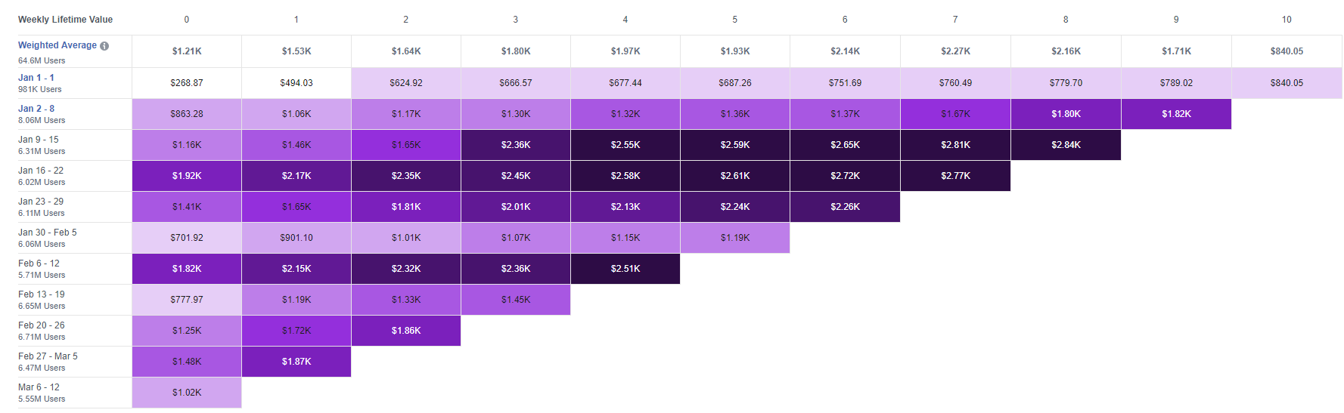Select week 10 column header
This screenshot has width=1344, height=413.
coord(1287,20)
